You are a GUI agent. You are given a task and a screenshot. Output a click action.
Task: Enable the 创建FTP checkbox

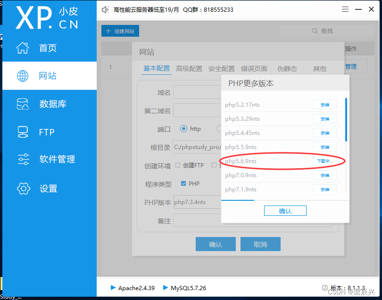pos(178,165)
